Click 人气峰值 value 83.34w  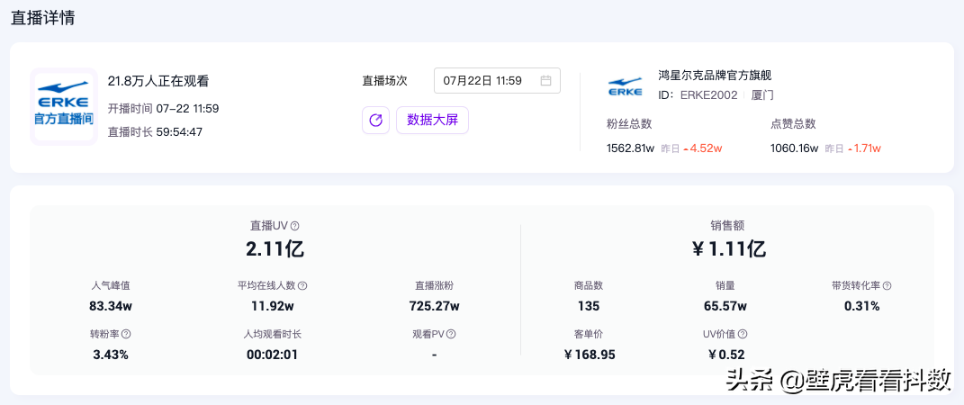pos(111,306)
